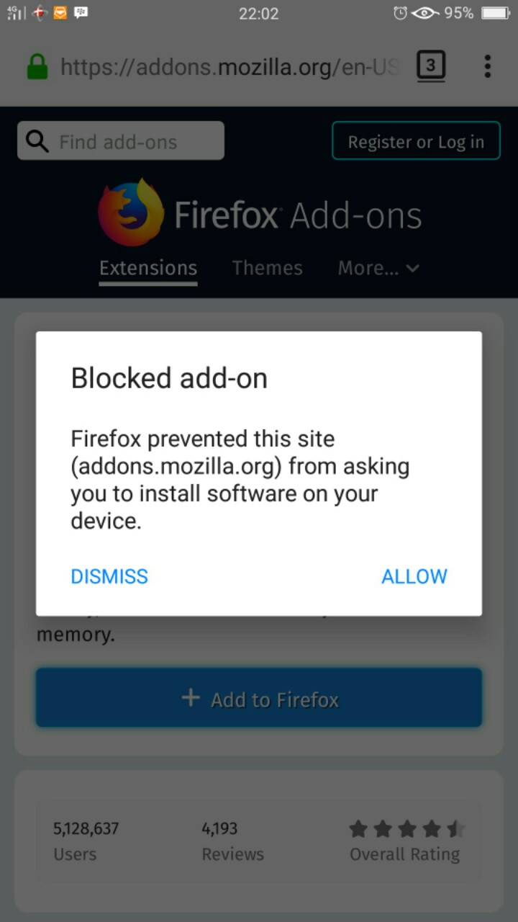Viewport: 518px width, 922px height.
Task: Expand the More... dropdown menu
Action: (x=378, y=268)
